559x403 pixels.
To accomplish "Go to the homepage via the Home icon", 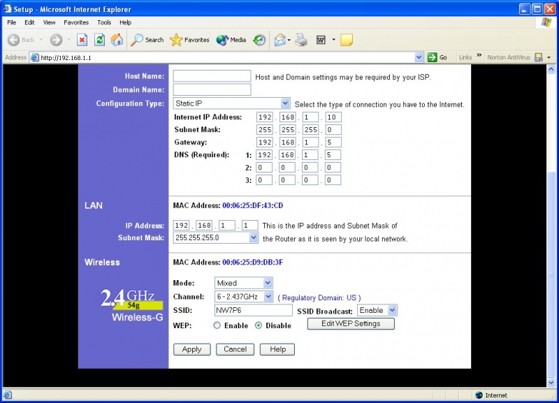I will (x=116, y=40).
